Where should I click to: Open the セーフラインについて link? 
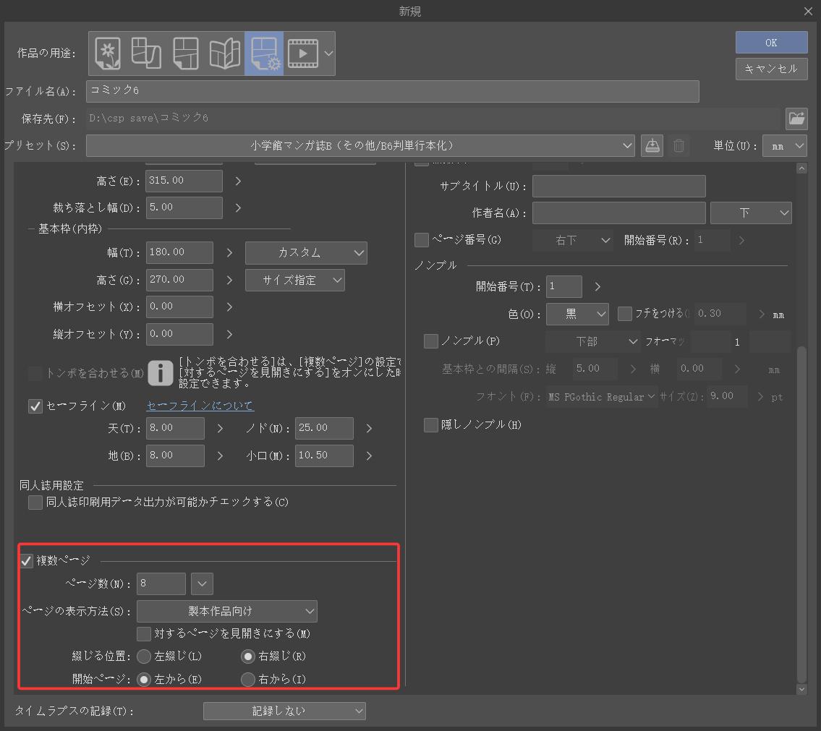click(200, 406)
